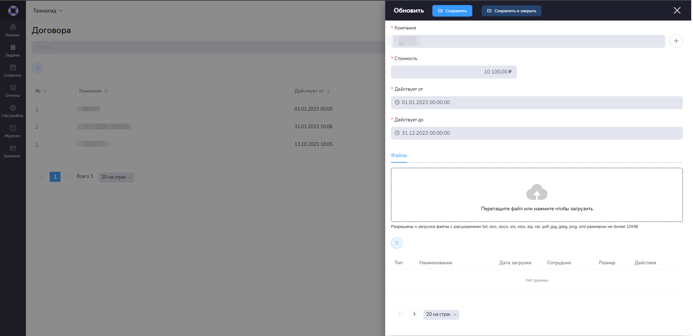Go to next page of files table
The height and width of the screenshot is (336, 693).
414,314
